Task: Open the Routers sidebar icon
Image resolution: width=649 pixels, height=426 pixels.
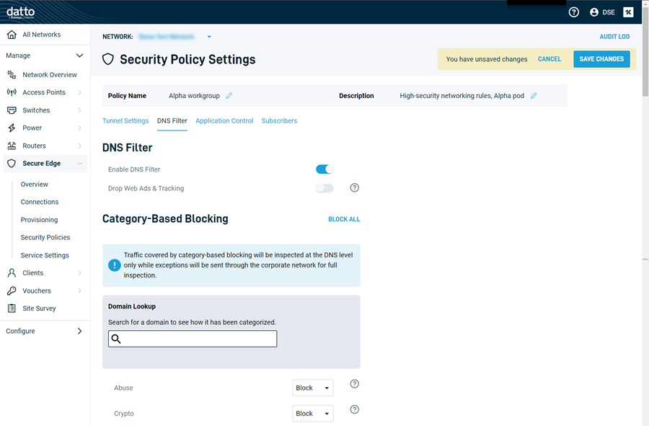Action: tap(12, 146)
